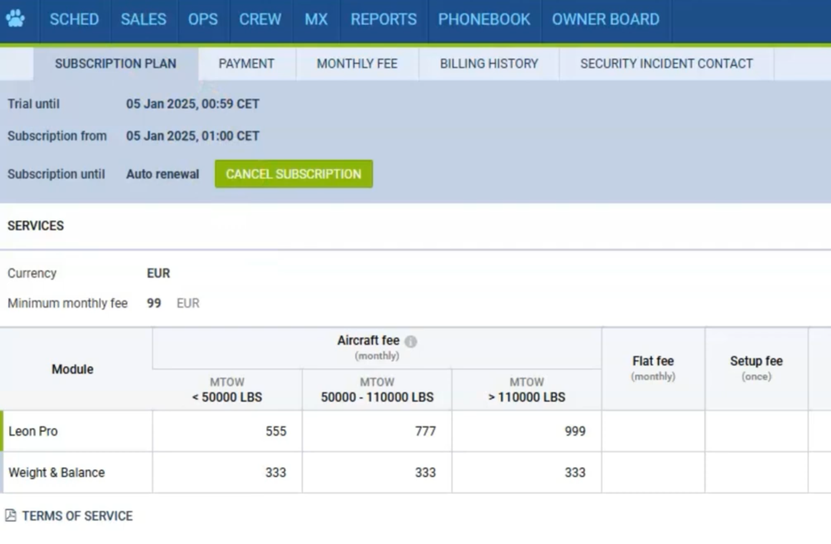Open the CREW menu
The image size is (831, 544).
[260, 19]
